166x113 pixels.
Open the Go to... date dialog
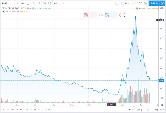[x=48, y=110]
